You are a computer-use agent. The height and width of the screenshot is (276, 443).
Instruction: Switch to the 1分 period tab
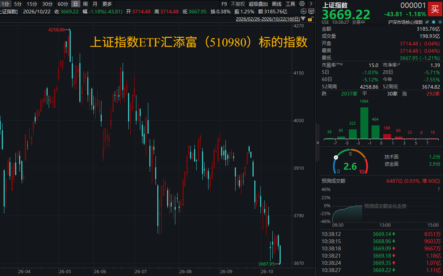click(5, 4)
